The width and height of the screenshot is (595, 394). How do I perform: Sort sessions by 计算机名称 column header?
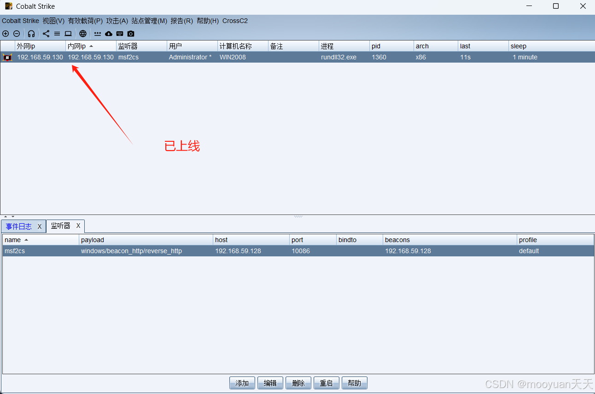pos(243,46)
